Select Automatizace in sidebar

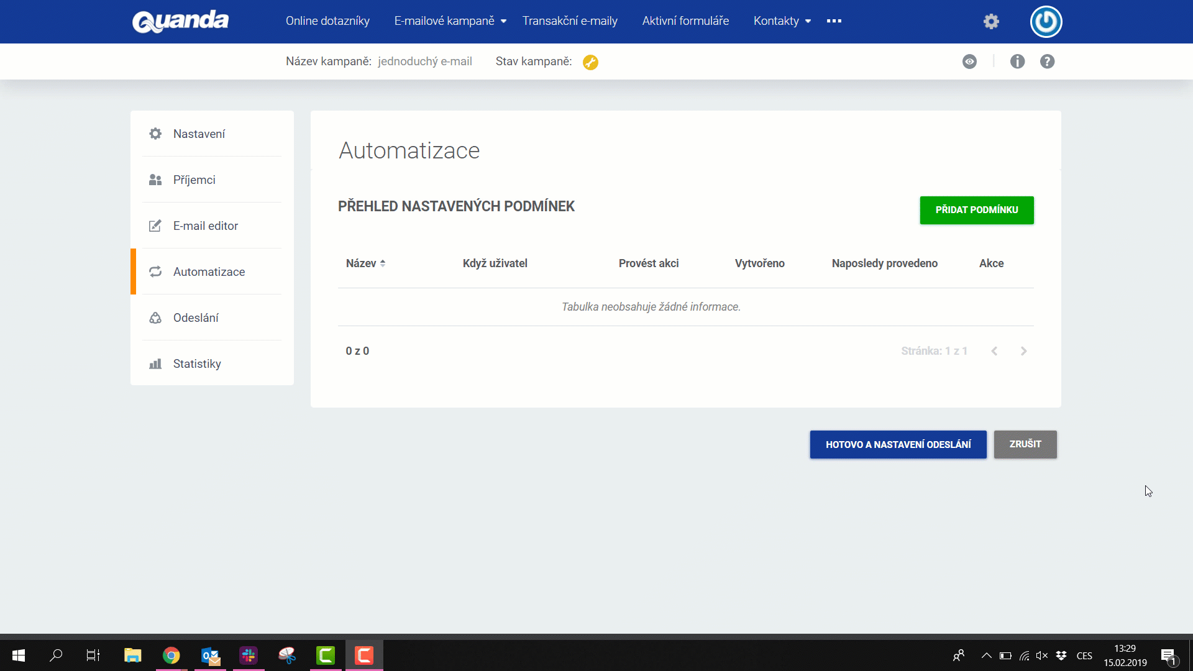[212, 272]
